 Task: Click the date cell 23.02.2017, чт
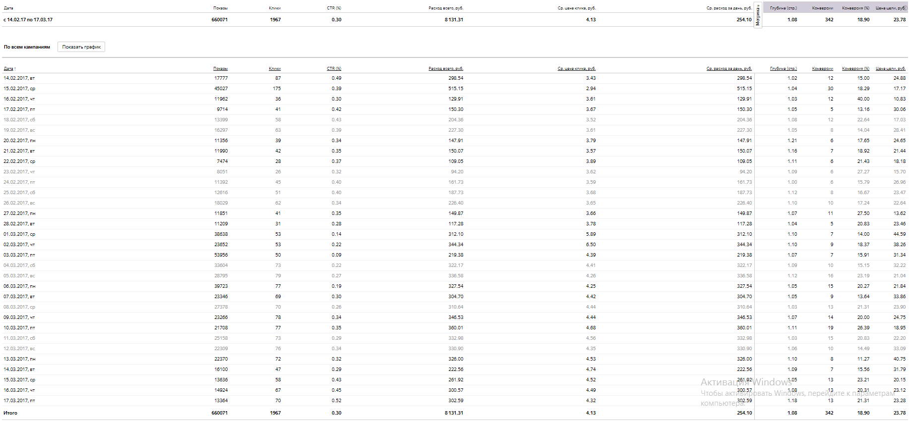[19, 172]
